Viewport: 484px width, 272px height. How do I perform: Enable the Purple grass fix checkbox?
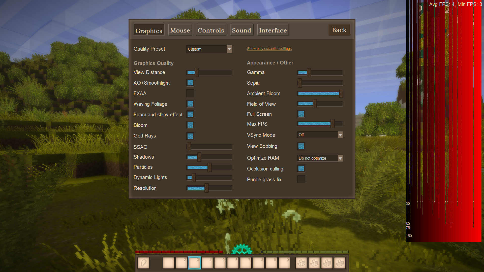pos(301,179)
